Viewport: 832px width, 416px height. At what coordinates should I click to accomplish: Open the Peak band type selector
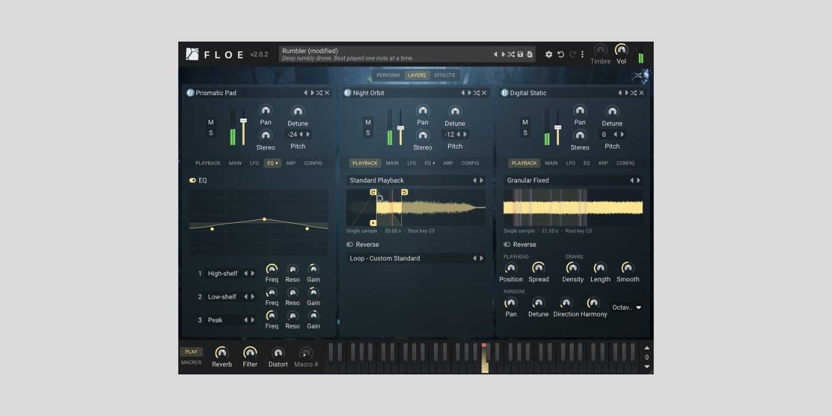coord(231,320)
